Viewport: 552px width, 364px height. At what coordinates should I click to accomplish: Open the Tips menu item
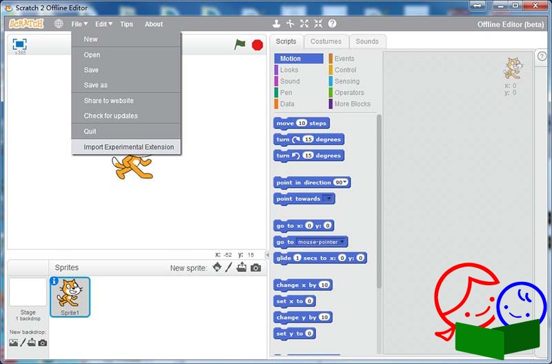126,24
